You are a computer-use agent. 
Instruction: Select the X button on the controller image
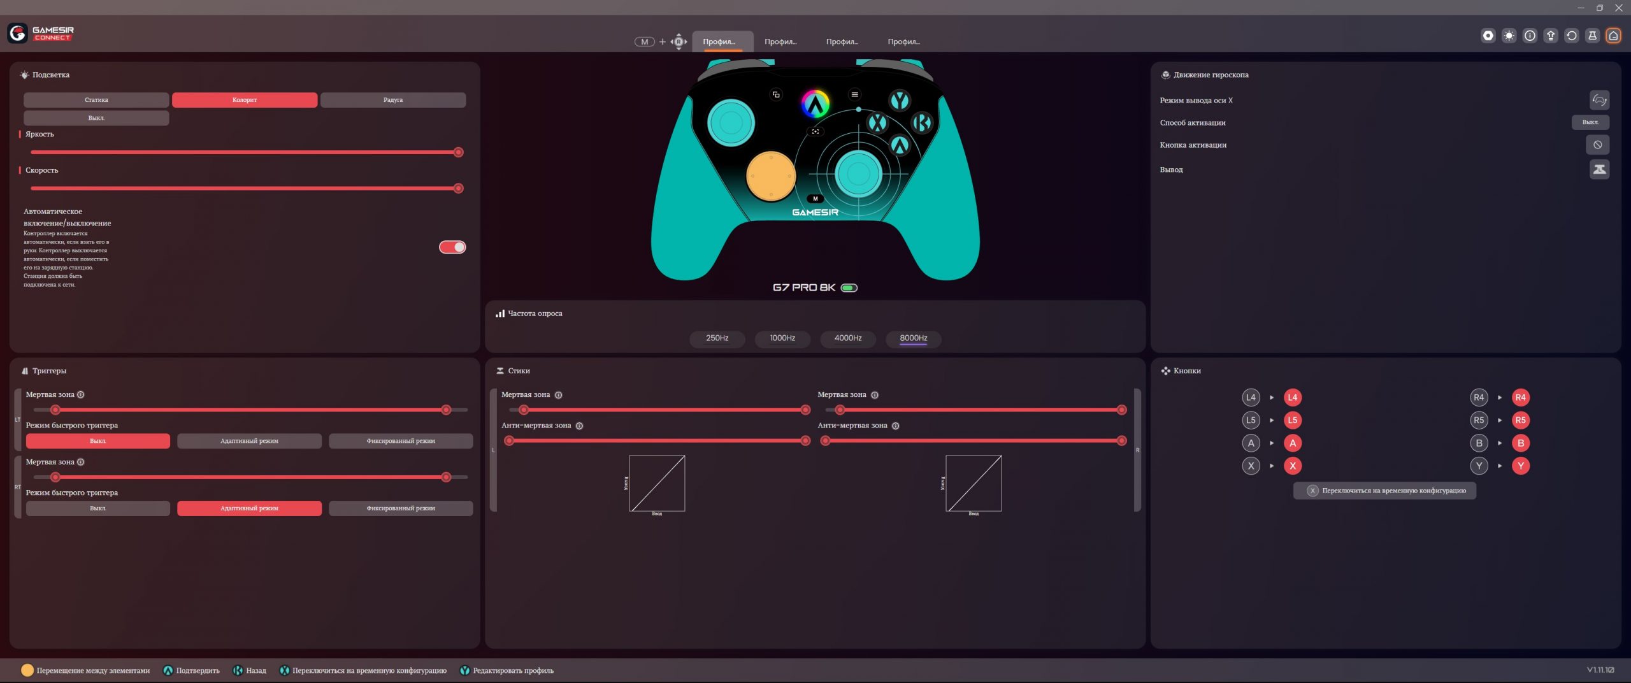tap(877, 122)
